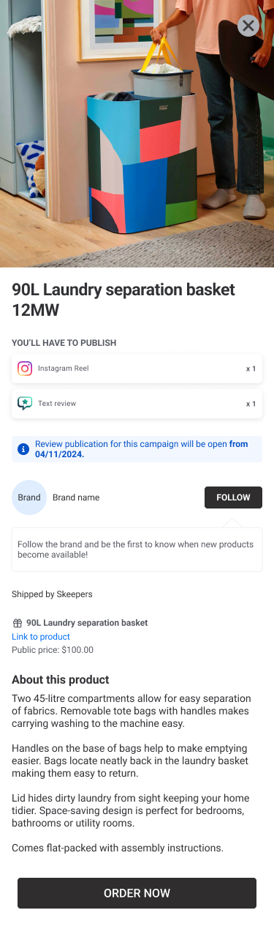The height and width of the screenshot is (932, 274).
Task: Click the follow brand tooltip message
Action: [x=137, y=550]
